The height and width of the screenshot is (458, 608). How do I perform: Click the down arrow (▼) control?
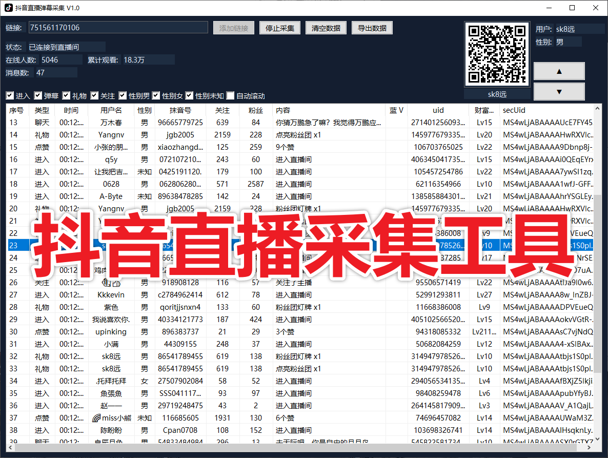coord(559,91)
